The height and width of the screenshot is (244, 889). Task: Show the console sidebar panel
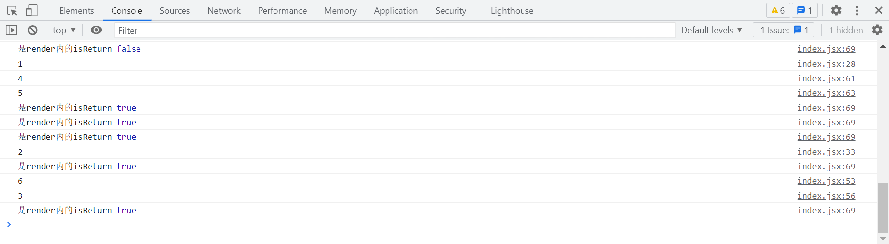pos(11,30)
